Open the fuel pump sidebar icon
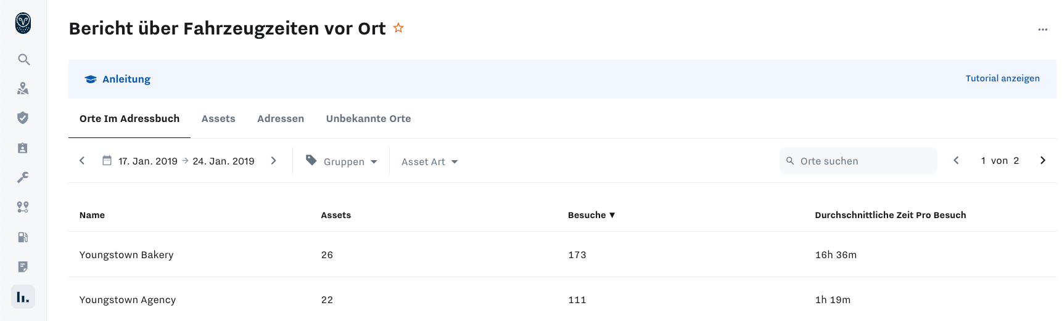 pos(23,237)
